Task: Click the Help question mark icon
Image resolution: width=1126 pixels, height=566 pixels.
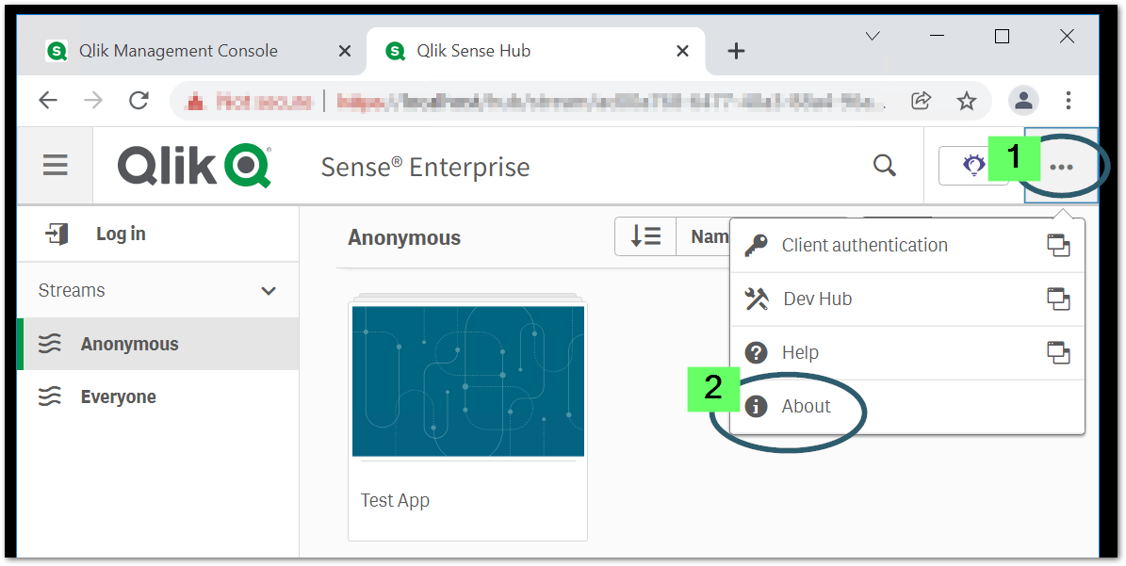Action: pos(756,352)
